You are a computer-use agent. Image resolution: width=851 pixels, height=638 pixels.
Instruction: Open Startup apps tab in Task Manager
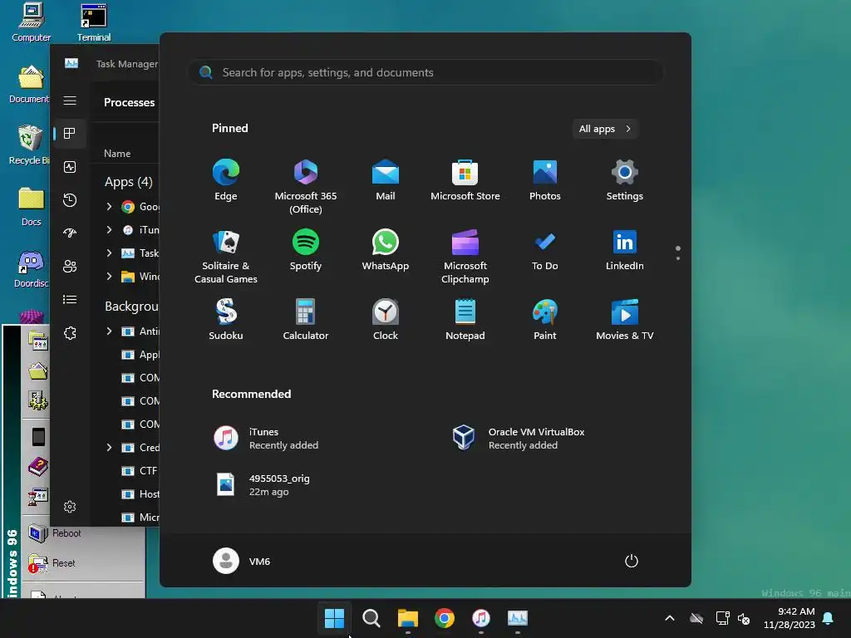point(70,233)
